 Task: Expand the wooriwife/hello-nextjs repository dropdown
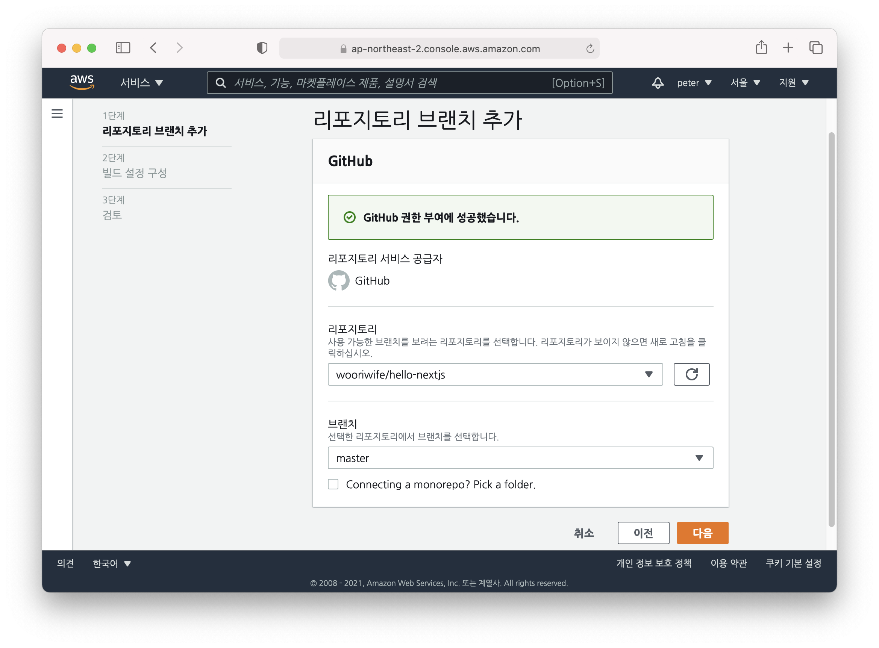point(495,374)
